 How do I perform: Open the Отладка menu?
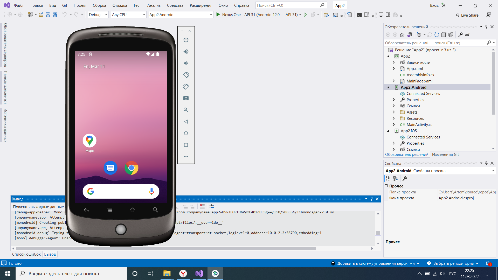[120, 5]
